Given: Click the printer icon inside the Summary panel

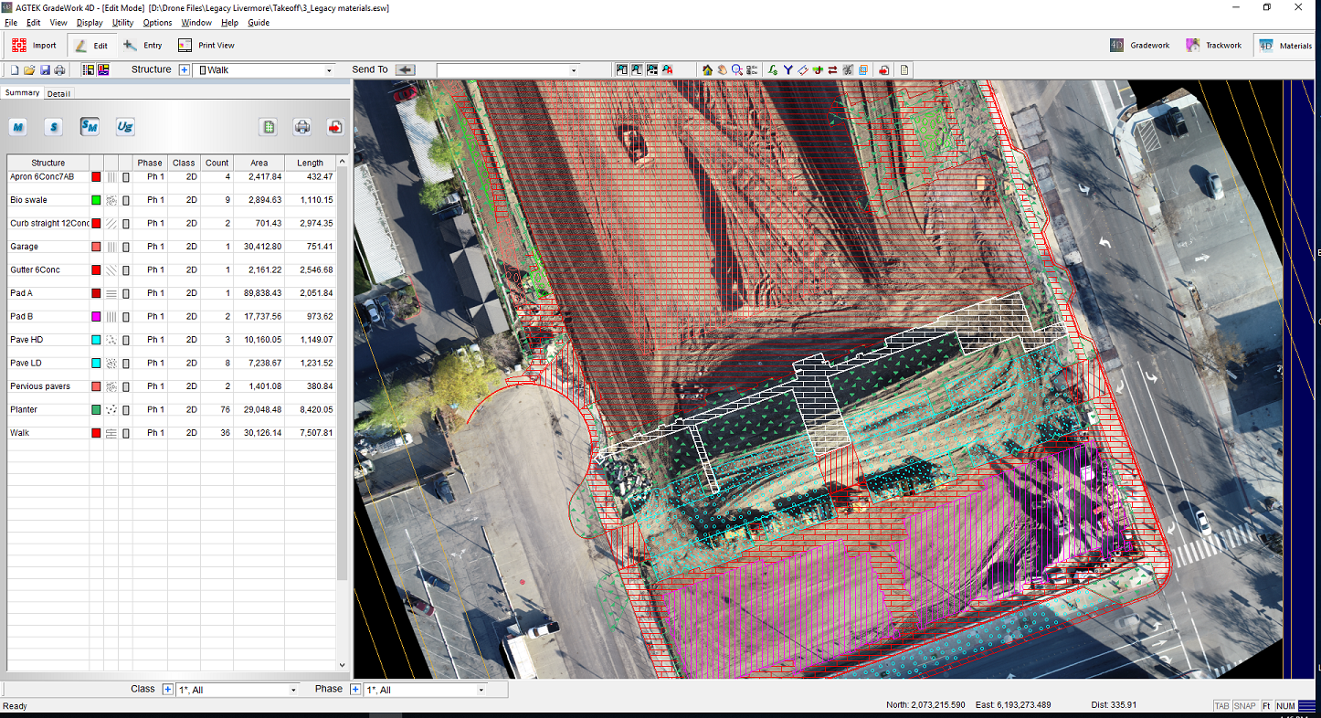Looking at the screenshot, I should [x=301, y=127].
